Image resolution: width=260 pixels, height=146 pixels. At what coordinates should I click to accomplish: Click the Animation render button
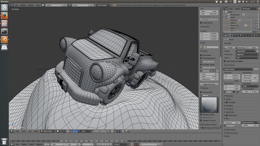click(x=241, y=47)
